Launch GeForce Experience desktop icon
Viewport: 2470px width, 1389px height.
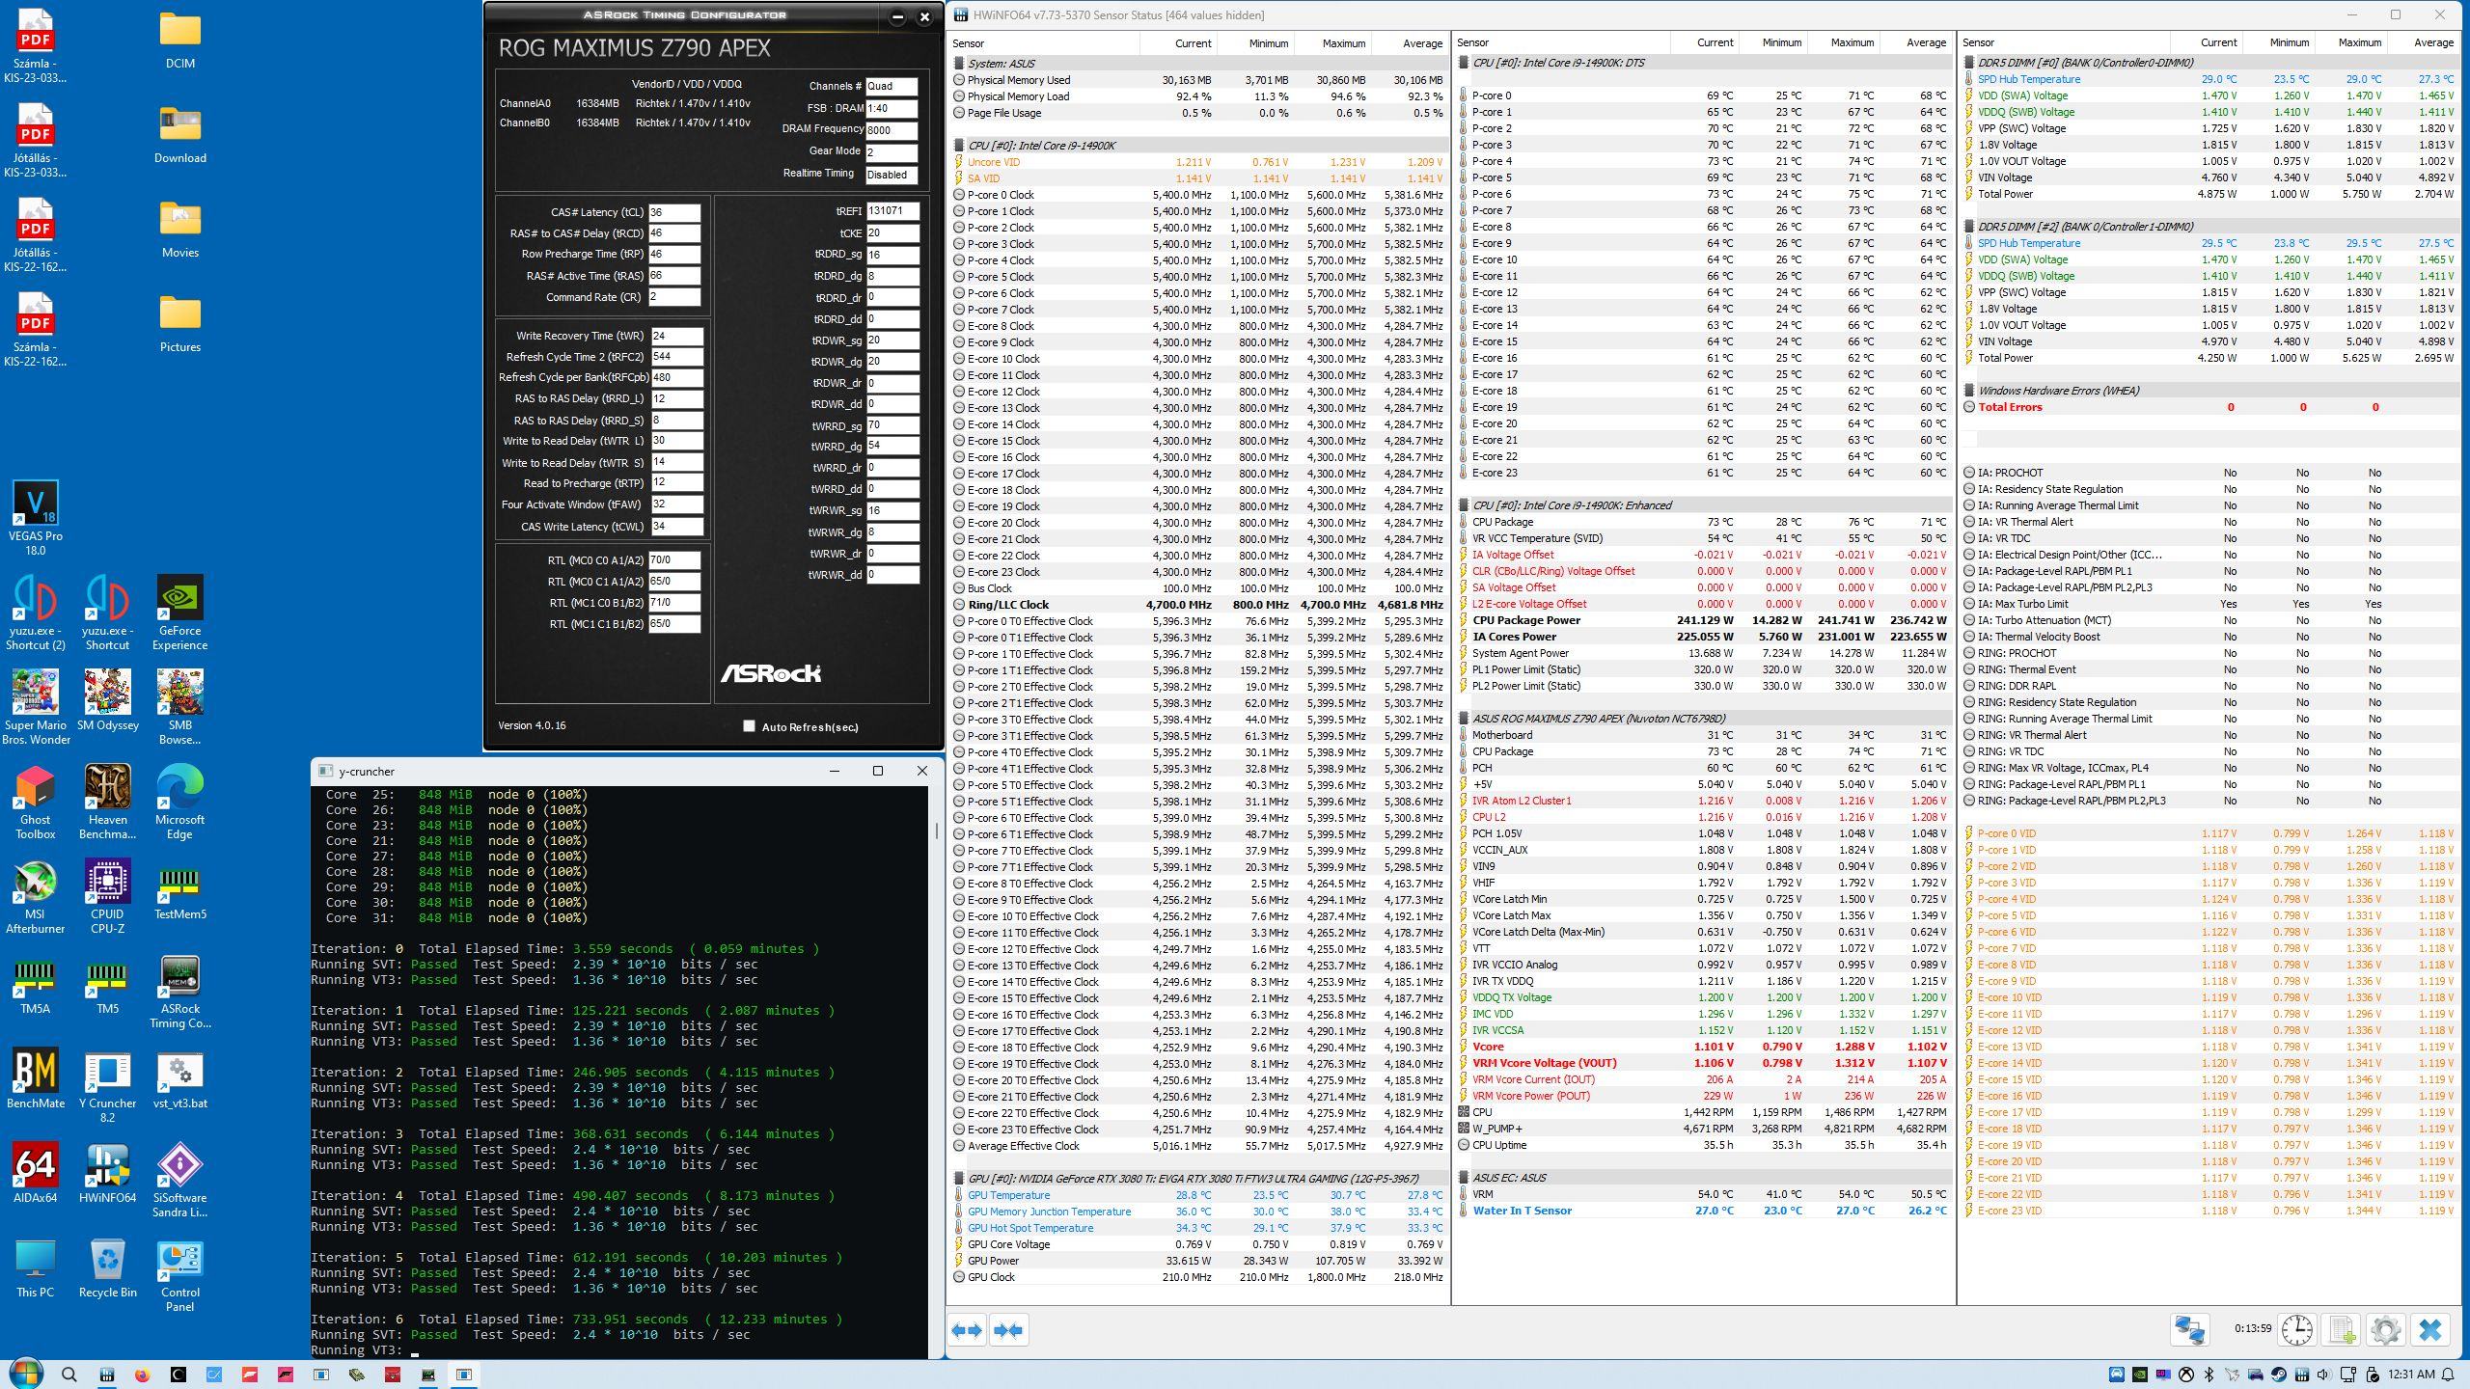(179, 613)
